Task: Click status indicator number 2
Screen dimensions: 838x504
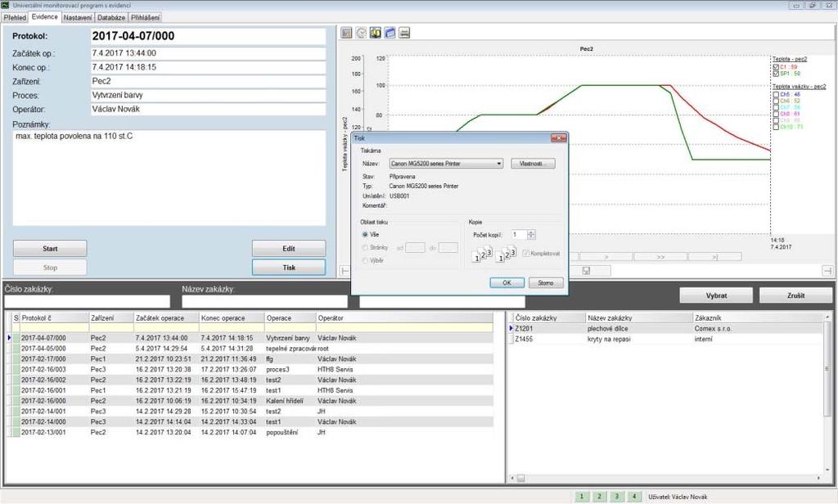Action: point(599,497)
